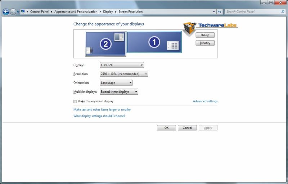Select monitor 2 thumbnail
This screenshot has width=288, height=184.
[105, 44]
